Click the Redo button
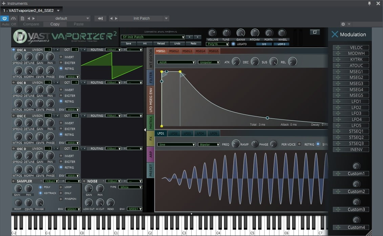The width and height of the screenshot is (383, 236). click(193, 43)
